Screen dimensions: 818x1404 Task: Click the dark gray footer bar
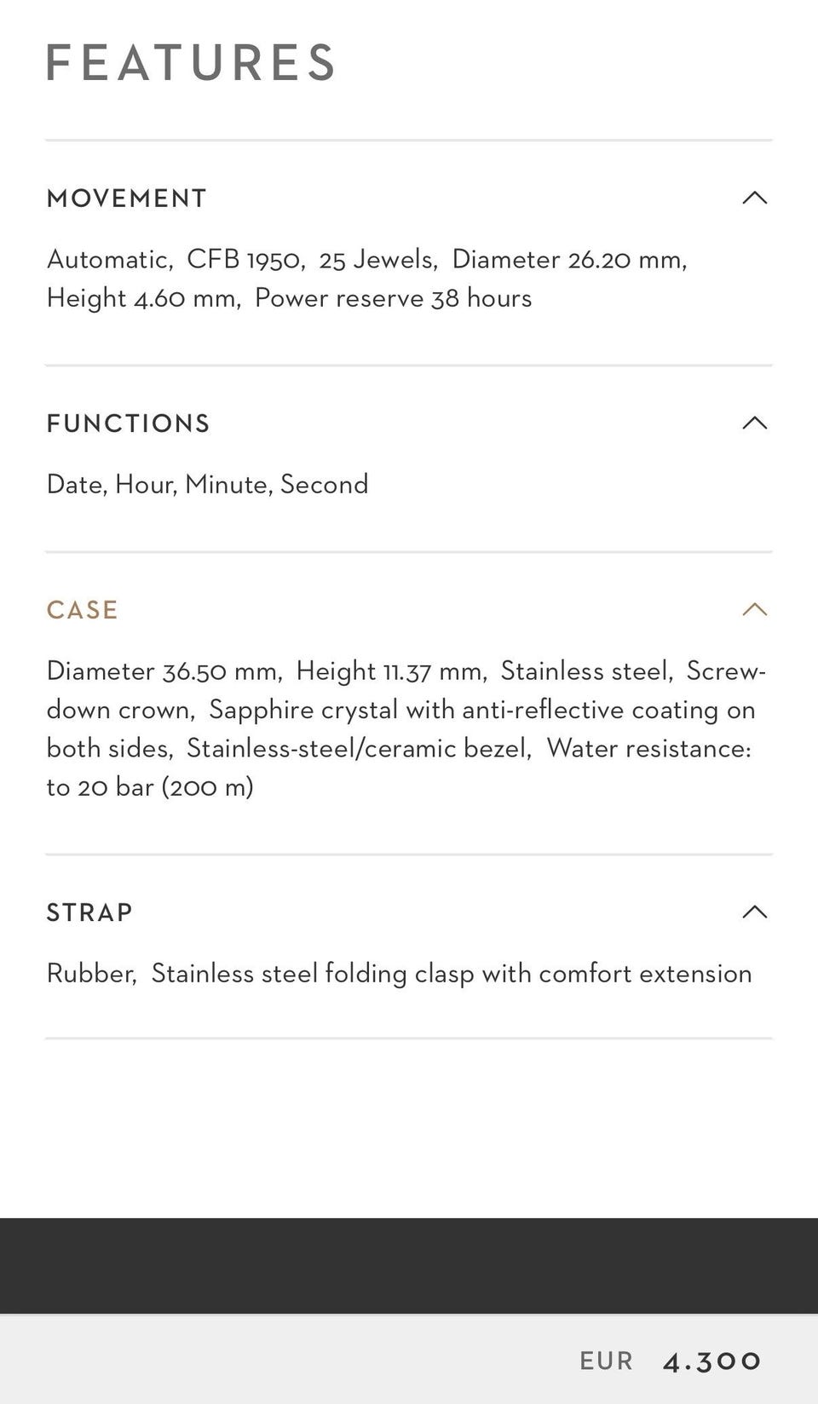[x=409, y=1266]
